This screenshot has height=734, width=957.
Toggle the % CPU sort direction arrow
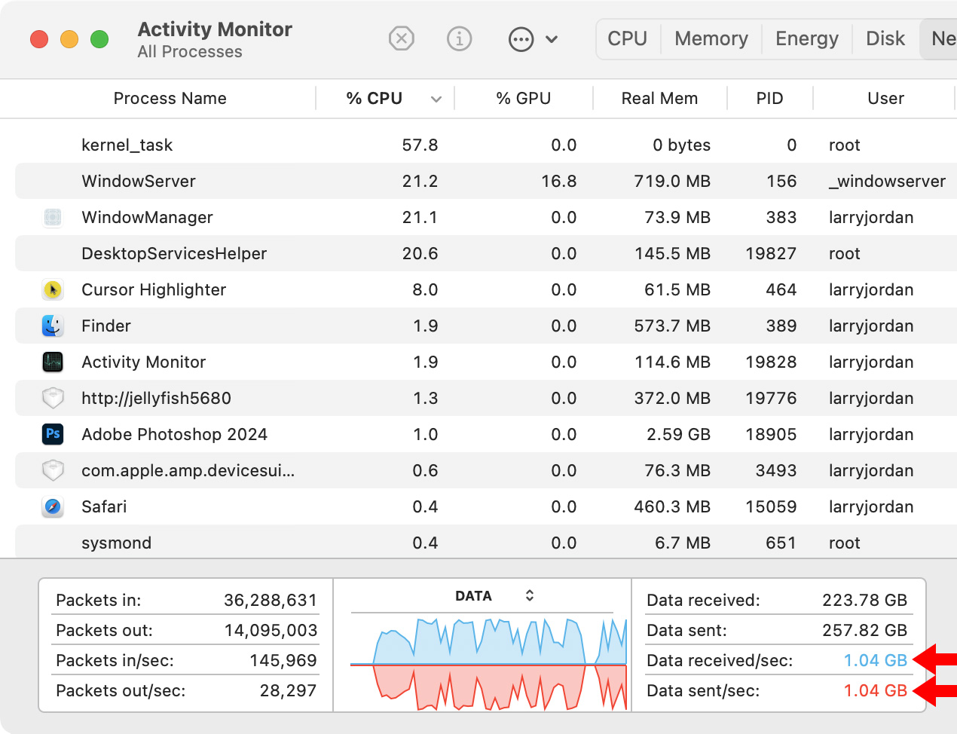[436, 99]
